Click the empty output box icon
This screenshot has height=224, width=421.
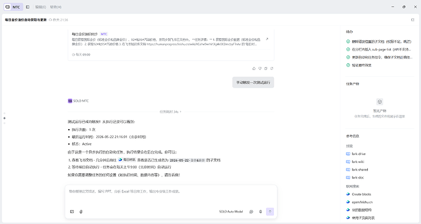380,102
